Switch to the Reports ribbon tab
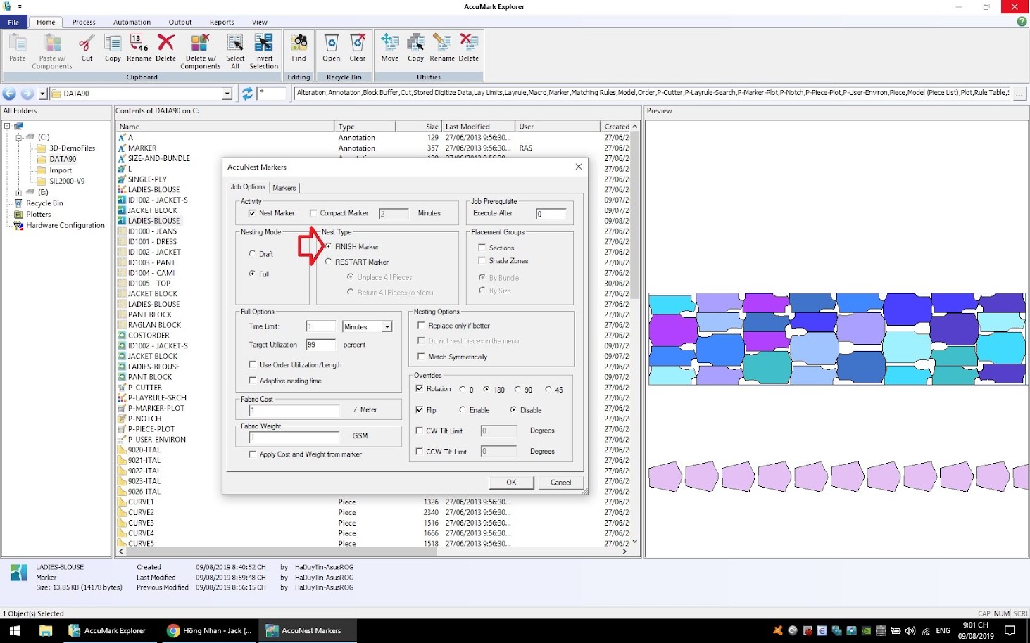This screenshot has width=1030, height=643. 222,22
